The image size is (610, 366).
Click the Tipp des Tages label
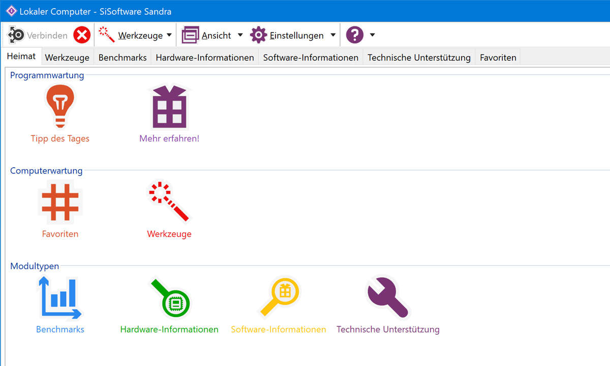coord(60,138)
